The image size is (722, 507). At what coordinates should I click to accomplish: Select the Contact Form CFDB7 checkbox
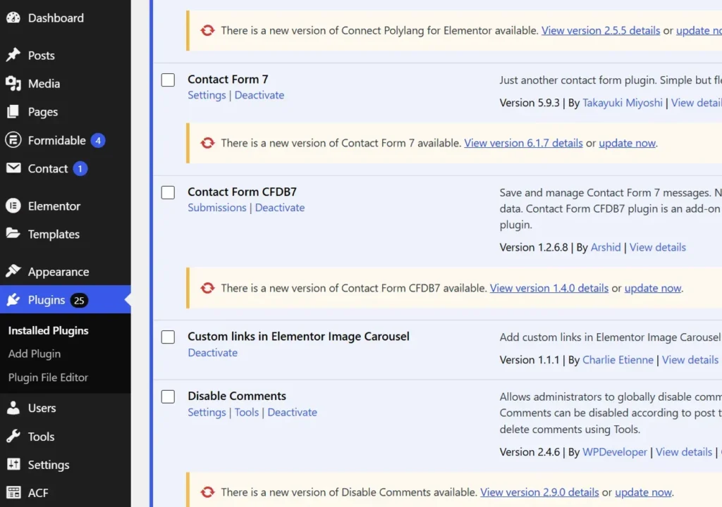(168, 192)
